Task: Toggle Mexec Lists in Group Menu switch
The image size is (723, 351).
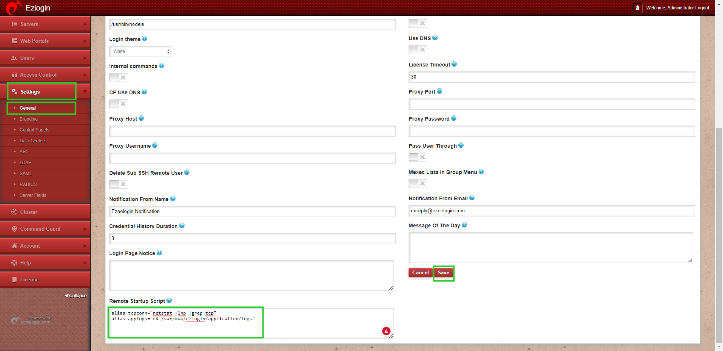Action: 418,183
